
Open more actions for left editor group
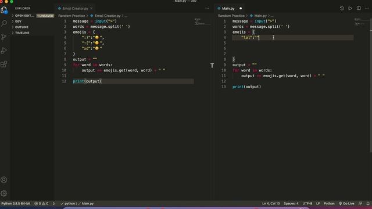click(x=207, y=8)
